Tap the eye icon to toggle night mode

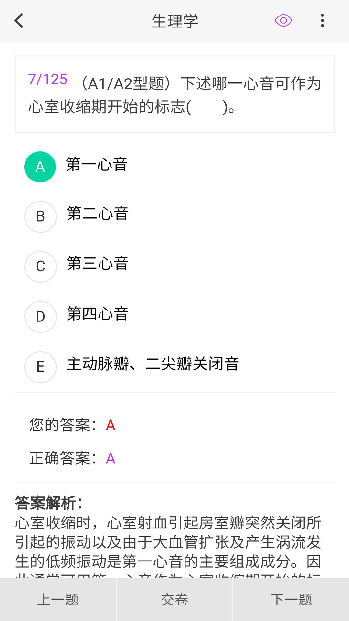coord(283,21)
